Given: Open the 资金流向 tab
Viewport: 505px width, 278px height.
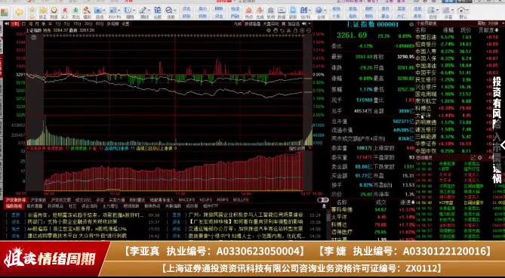Looking at the screenshot, I should coord(89,205).
